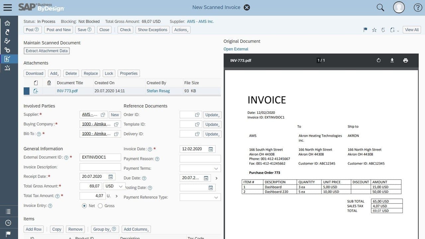
Task: Go to Home in left sidebar
Action: 7,23
